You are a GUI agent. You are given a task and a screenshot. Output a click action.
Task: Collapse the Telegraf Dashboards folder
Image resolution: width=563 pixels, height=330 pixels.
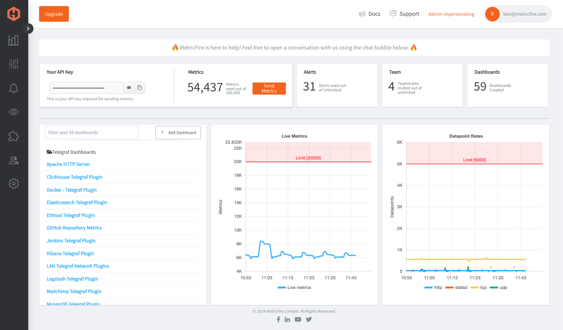pyautogui.click(x=71, y=152)
